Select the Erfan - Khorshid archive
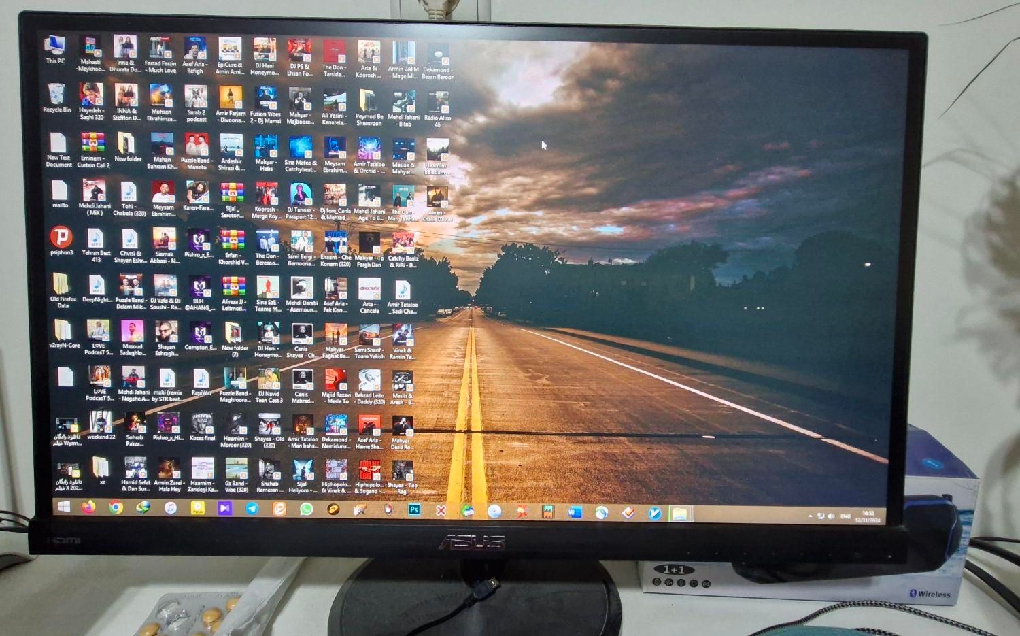Image resolution: width=1020 pixels, height=636 pixels. coord(233,248)
